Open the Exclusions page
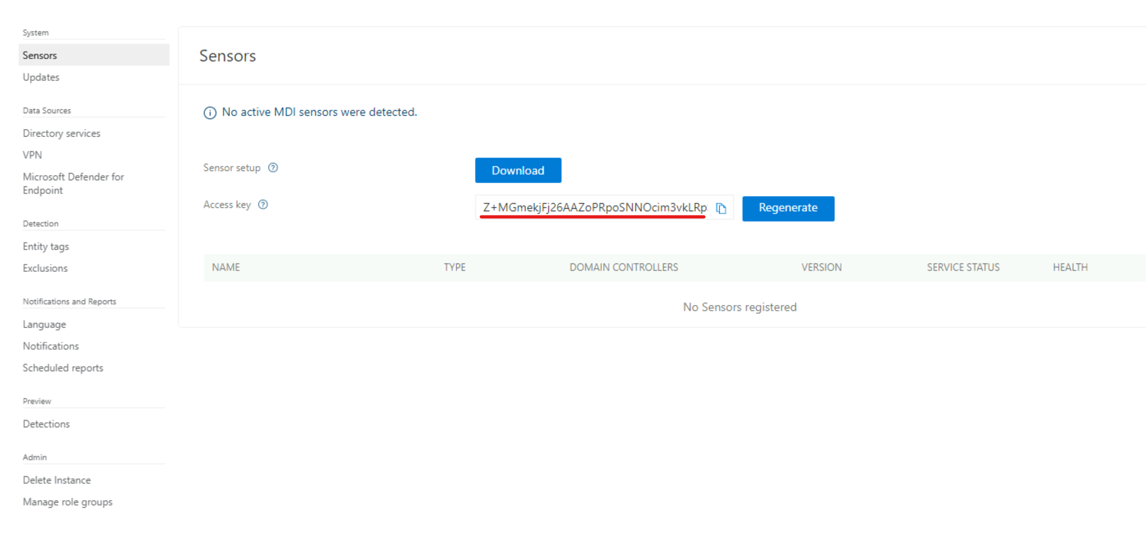Viewport: 1146px width, 540px height. pyautogui.click(x=45, y=268)
